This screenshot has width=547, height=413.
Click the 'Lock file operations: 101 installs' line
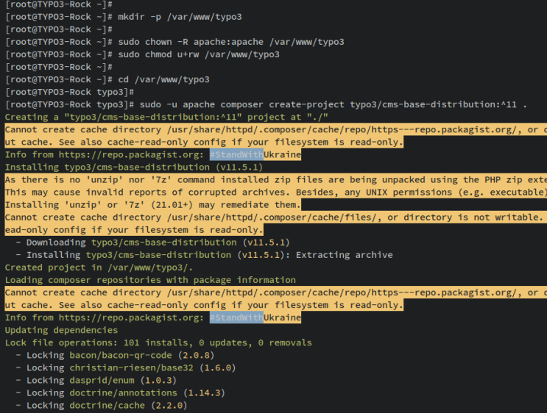(x=158, y=342)
